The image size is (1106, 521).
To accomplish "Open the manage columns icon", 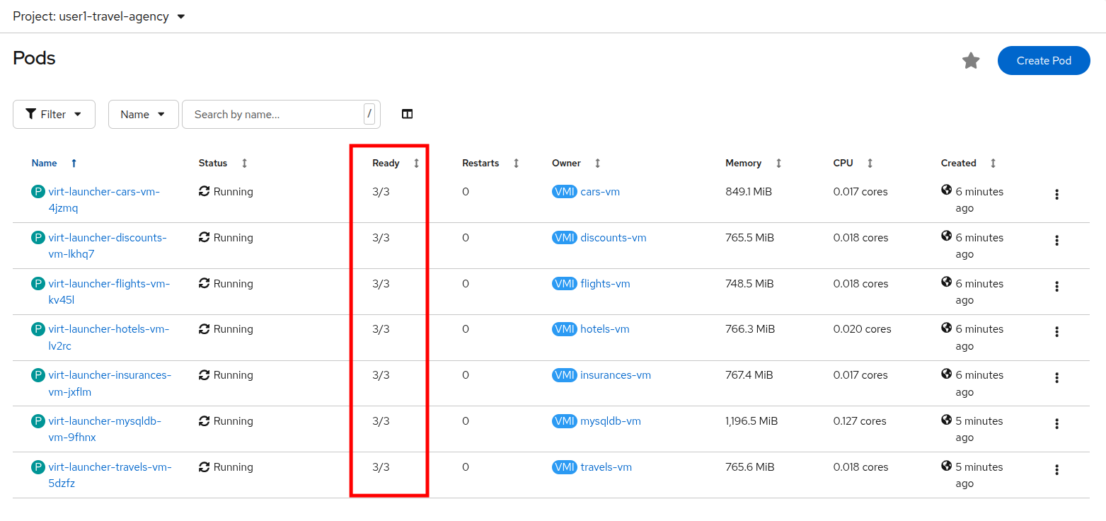I will pyautogui.click(x=407, y=114).
